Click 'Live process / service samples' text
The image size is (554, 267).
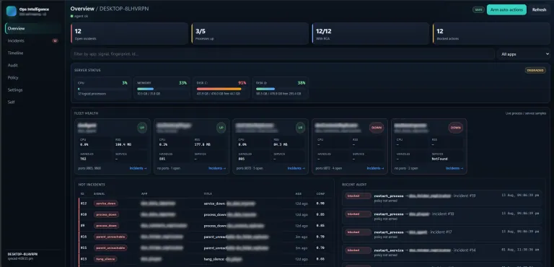[x=526, y=113]
